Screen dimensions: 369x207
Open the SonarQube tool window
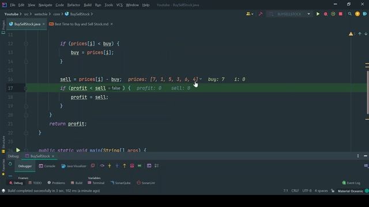click(x=121, y=183)
